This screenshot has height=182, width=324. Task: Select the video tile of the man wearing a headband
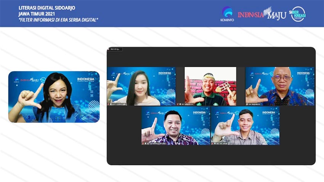coord(210,86)
